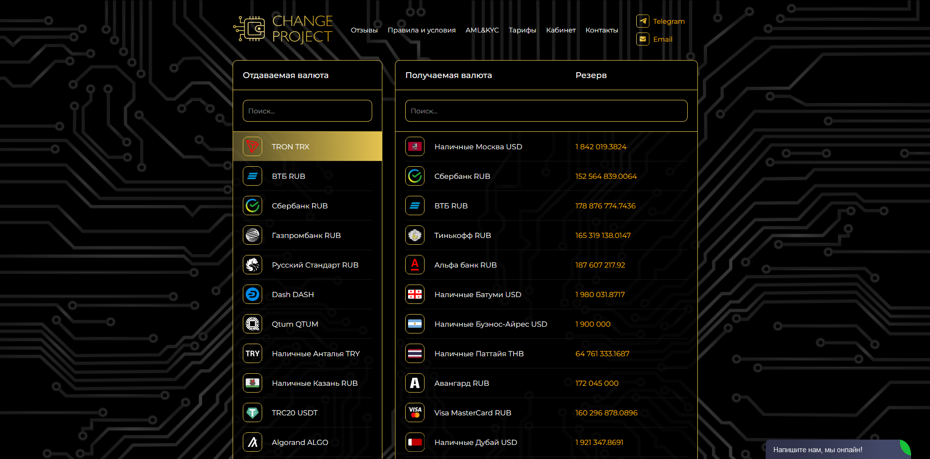Click the Русский Стандарт RUB icon

[x=252, y=265]
